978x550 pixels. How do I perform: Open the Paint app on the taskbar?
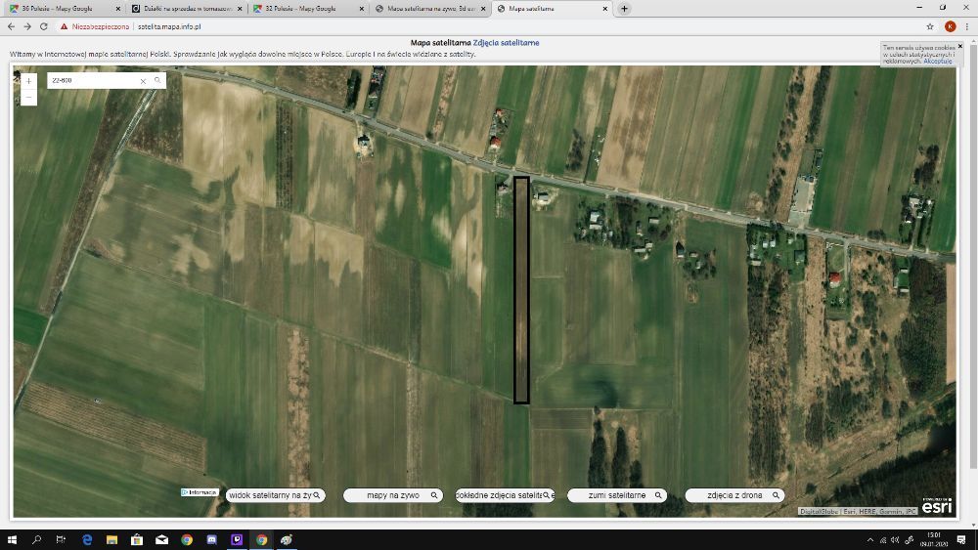click(x=287, y=539)
